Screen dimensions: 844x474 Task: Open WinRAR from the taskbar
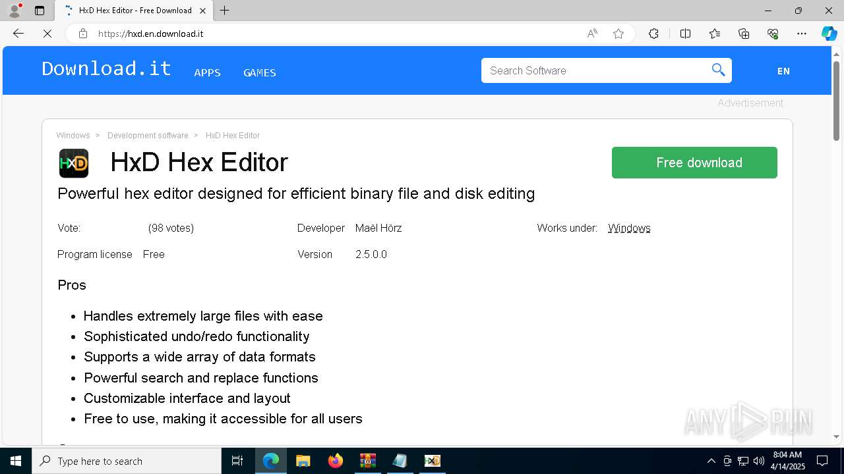pos(367,461)
